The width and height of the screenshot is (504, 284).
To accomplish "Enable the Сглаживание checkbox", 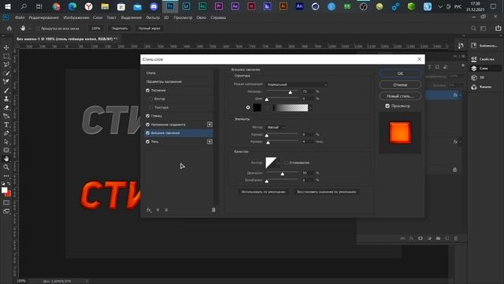I will 286,163.
